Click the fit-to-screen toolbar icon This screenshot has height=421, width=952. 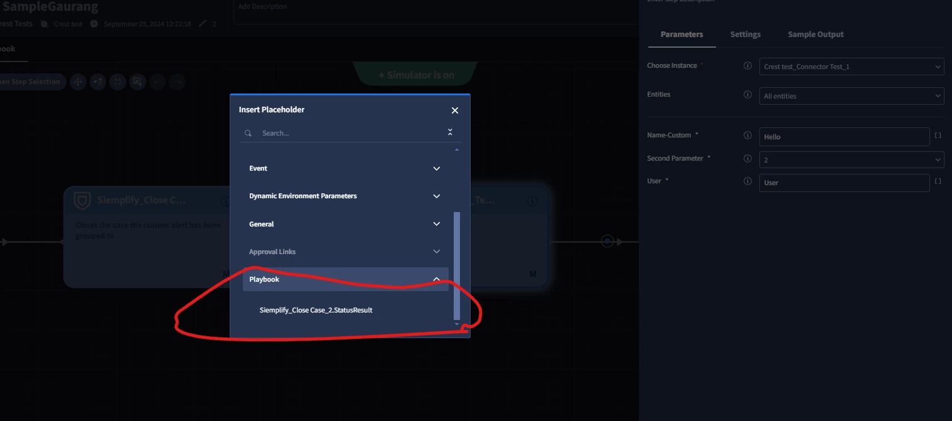[x=118, y=82]
